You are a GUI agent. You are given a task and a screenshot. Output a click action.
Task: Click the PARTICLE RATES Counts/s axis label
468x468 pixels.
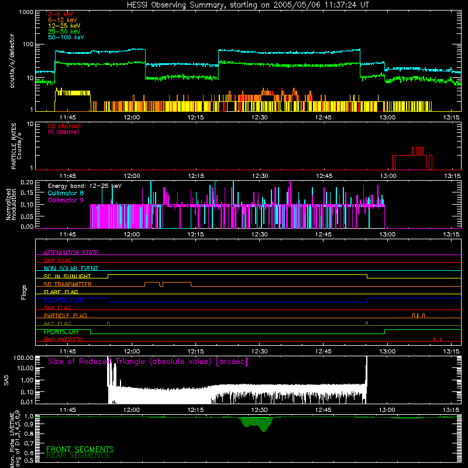pos(16,146)
